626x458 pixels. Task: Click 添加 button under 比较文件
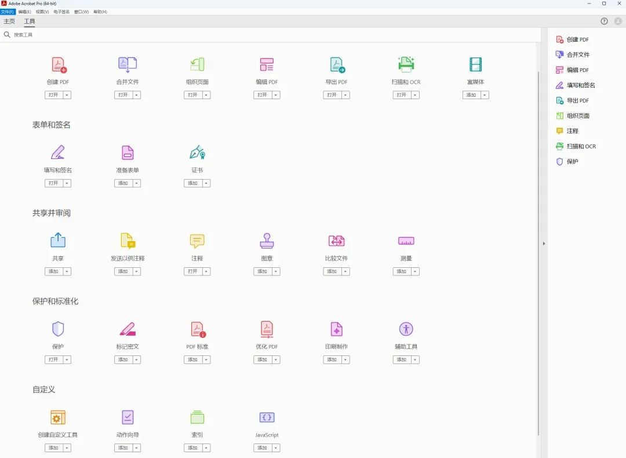click(332, 271)
